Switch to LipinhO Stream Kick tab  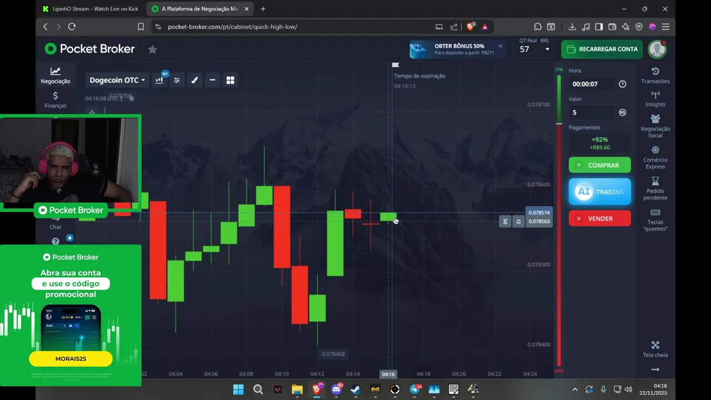point(90,9)
